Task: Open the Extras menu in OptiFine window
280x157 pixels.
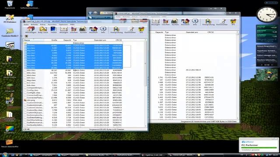Action: click(43, 24)
